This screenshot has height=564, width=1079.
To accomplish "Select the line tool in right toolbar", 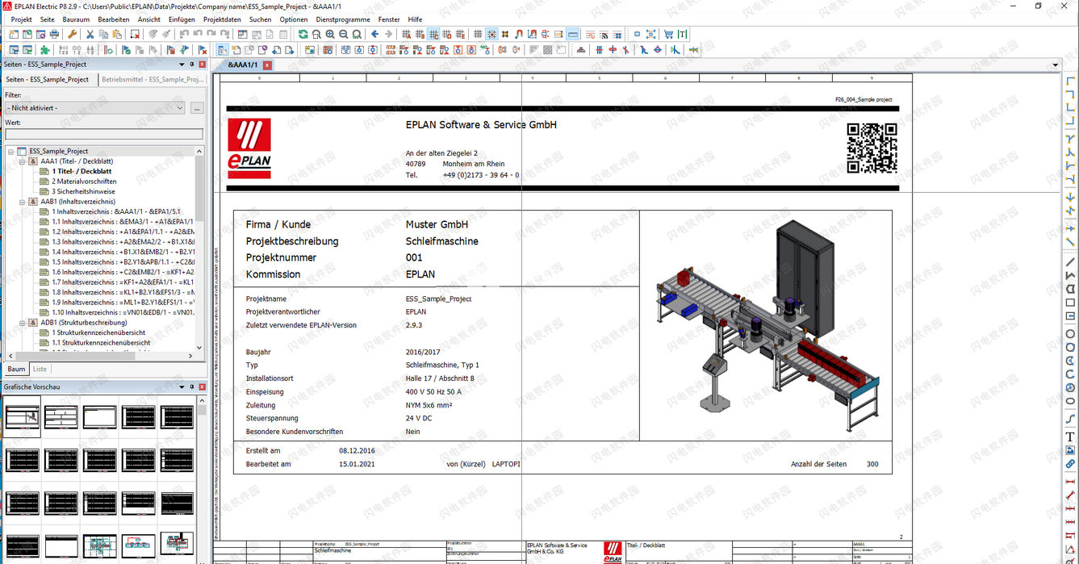I will coord(1070,262).
